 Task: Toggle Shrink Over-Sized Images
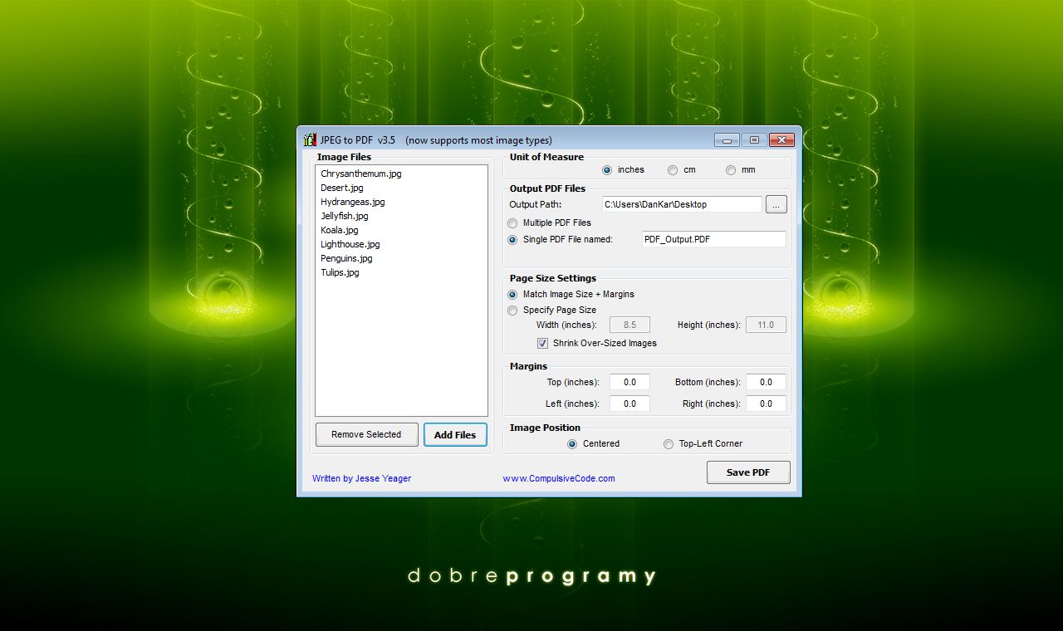[x=542, y=342]
